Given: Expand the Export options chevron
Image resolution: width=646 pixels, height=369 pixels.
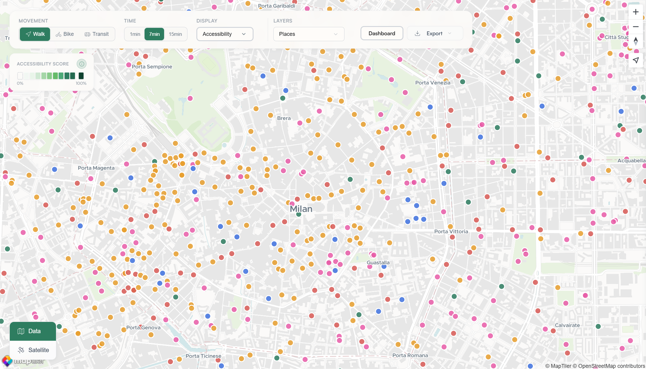Looking at the screenshot, I should tap(450, 33).
